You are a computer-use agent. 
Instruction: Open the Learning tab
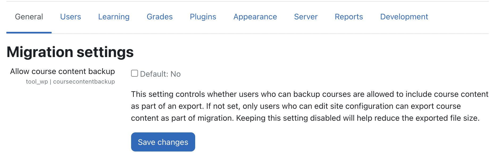(114, 17)
